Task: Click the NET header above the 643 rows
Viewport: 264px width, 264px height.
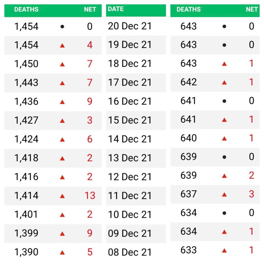Action: point(251,10)
